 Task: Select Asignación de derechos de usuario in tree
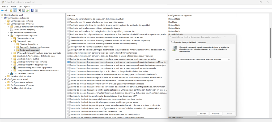[35, 47]
